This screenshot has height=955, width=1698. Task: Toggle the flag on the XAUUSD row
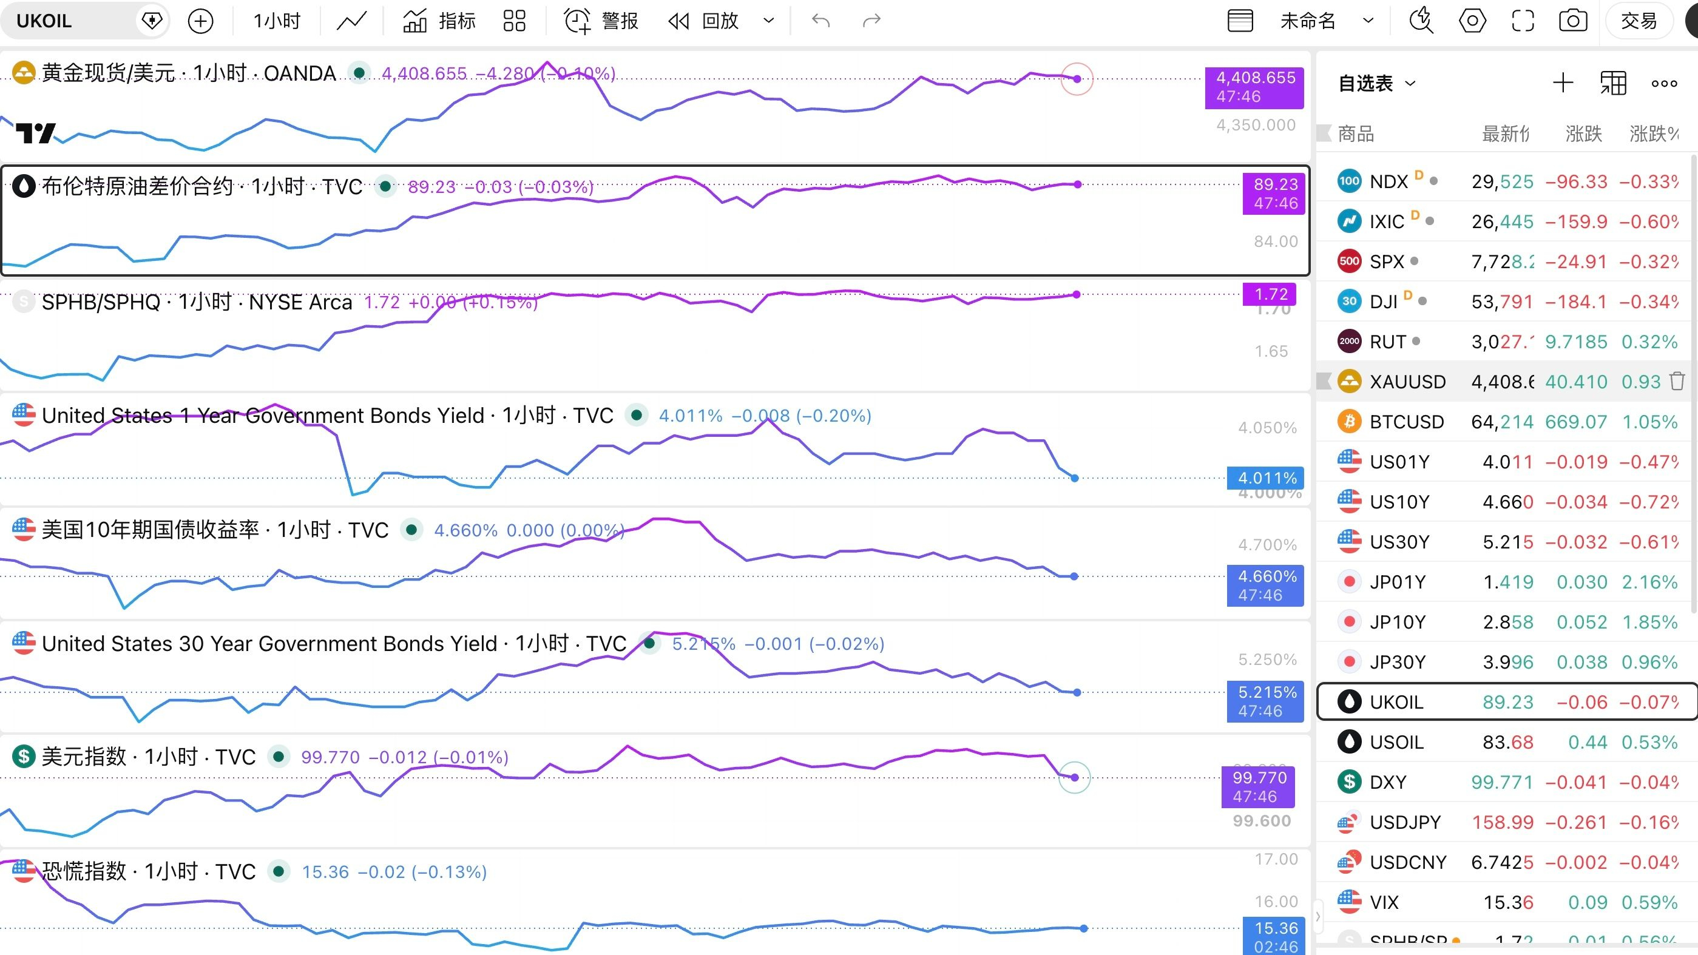pos(1324,381)
